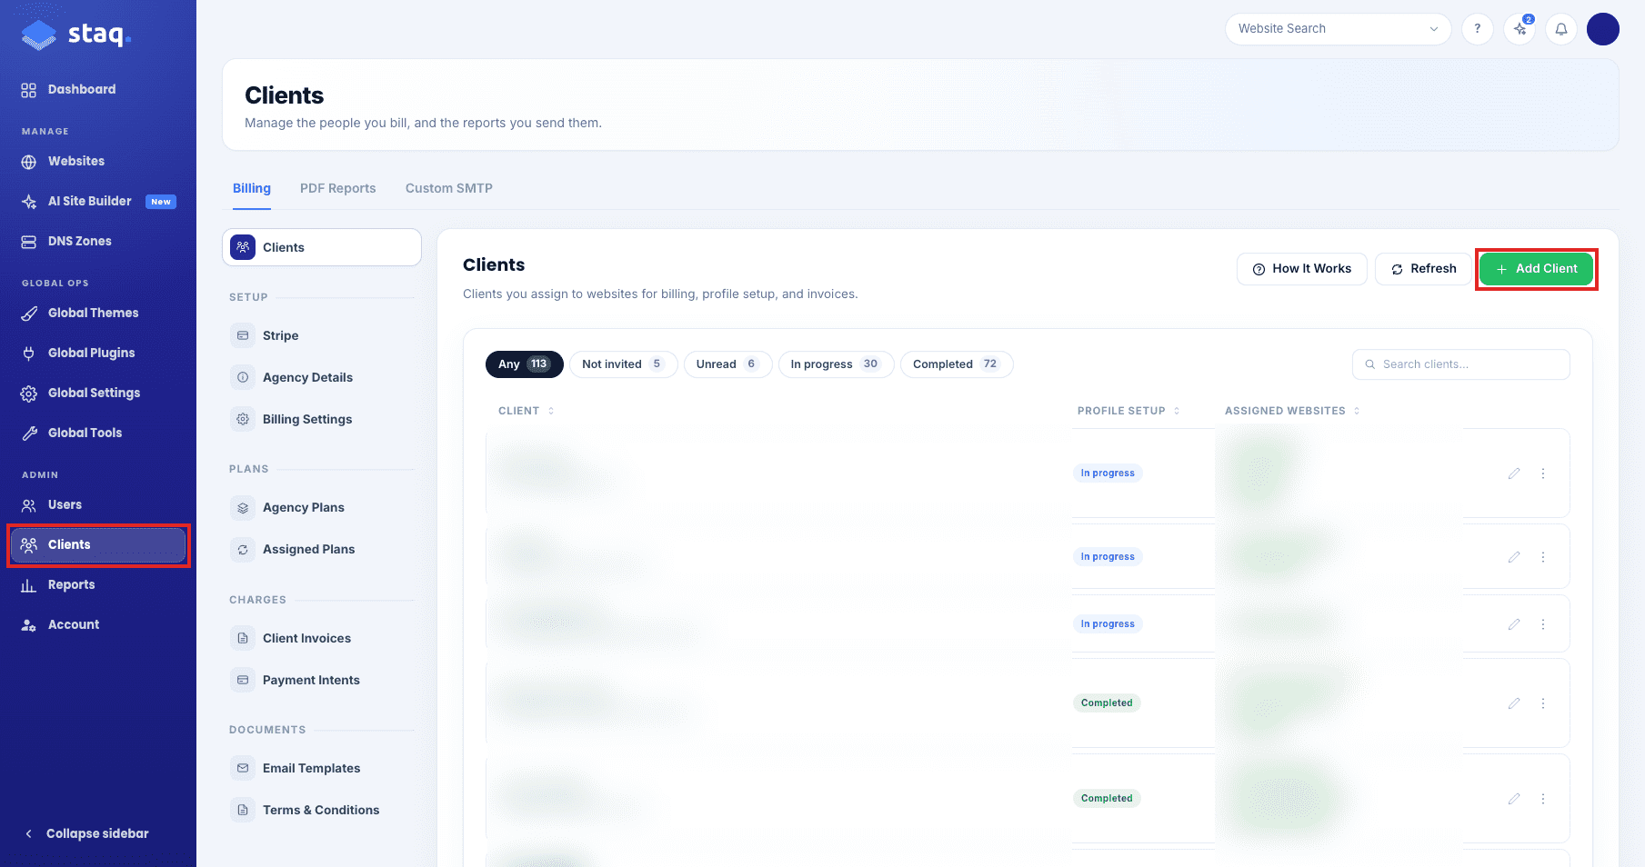The width and height of the screenshot is (1645, 867).
Task: Open Terms & Conditions
Action: pyautogui.click(x=322, y=810)
